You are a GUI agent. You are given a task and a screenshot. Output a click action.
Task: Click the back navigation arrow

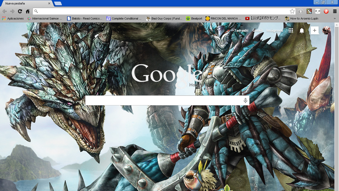(x=5, y=11)
